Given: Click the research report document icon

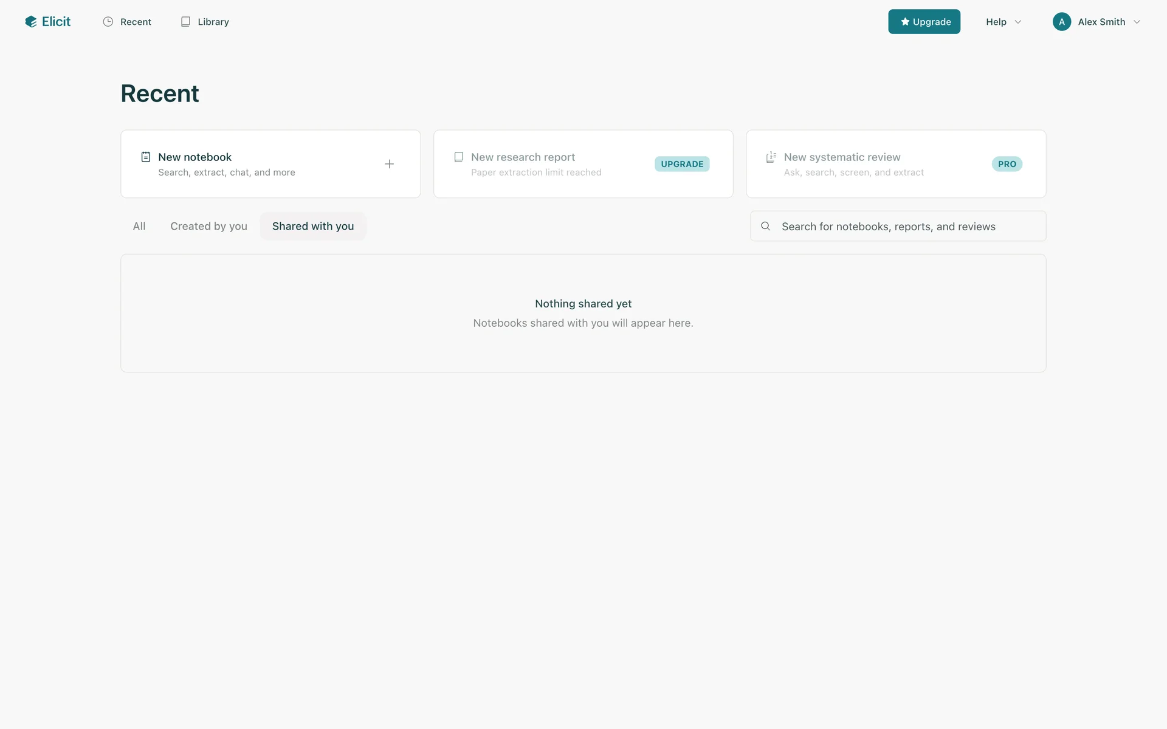Looking at the screenshot, I should tap(459, 157).
